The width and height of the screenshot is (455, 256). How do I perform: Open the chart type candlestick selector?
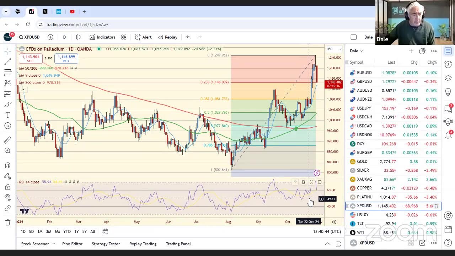79,37
